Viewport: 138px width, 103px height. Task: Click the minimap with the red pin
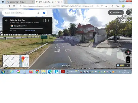[x=16, y=61]
